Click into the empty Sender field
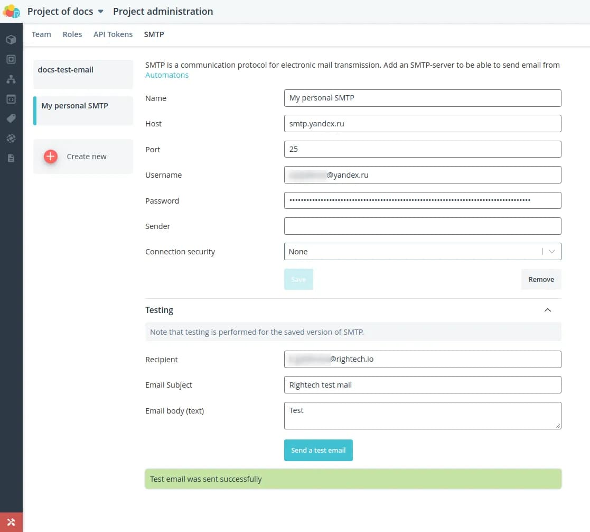The height and width of the screenshot is (532, 590). click(x=422, y=226)
